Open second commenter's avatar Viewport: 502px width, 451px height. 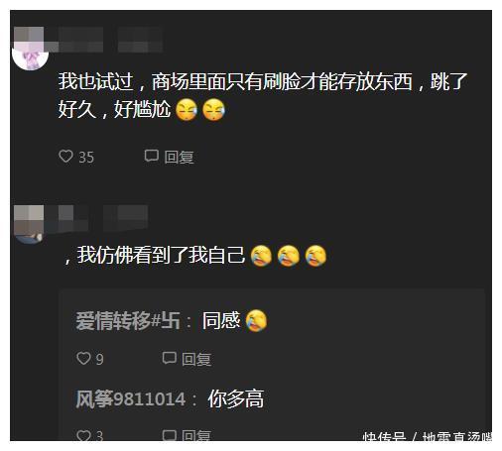[29, 224]
